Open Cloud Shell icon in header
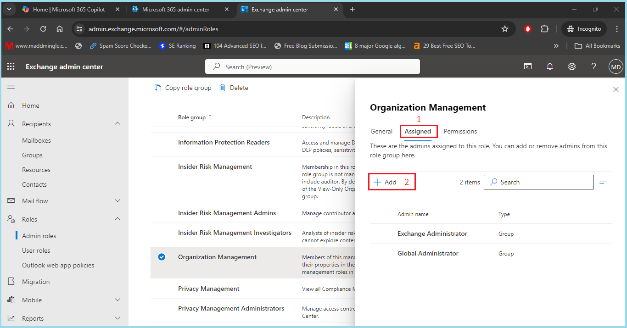Viewport: 627px width, 328px height. tap(528, 67)
